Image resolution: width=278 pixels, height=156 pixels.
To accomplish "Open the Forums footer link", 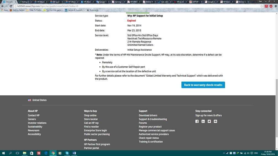I will coord(143,123).
